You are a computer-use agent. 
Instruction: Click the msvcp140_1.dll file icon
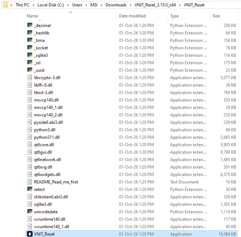(x=30, y=108)
